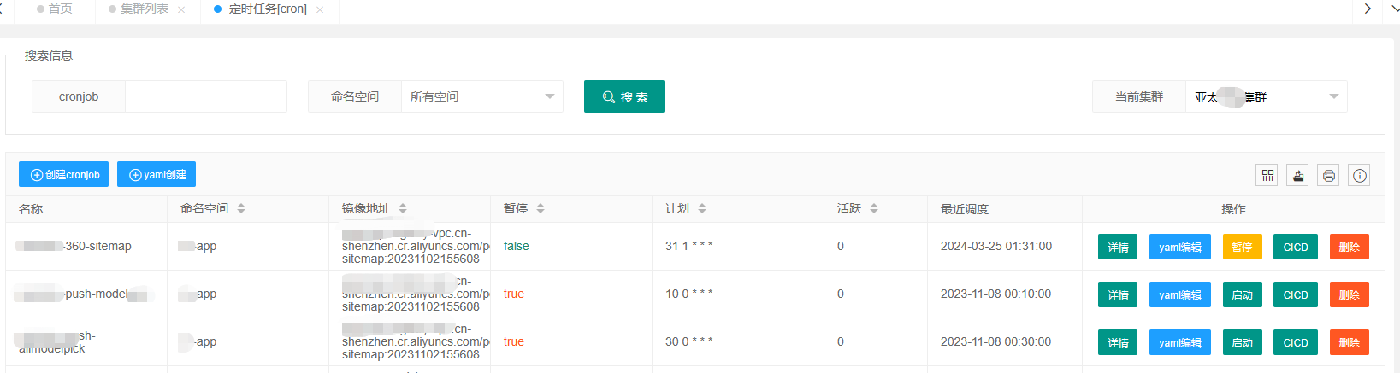Open the 当前集群 dropdown
This screenshot has height=373, width=1400.
tap(1267, 96)
